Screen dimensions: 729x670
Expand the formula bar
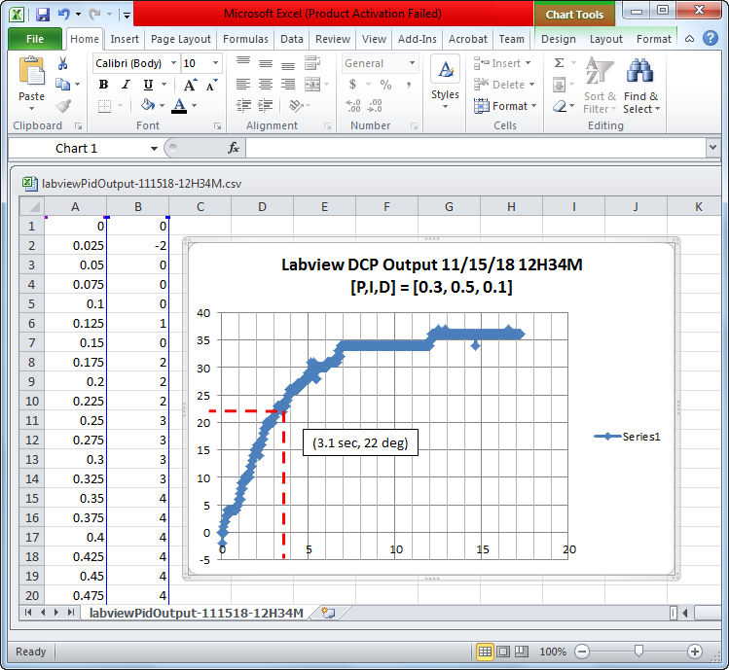(x=712, y=148)
